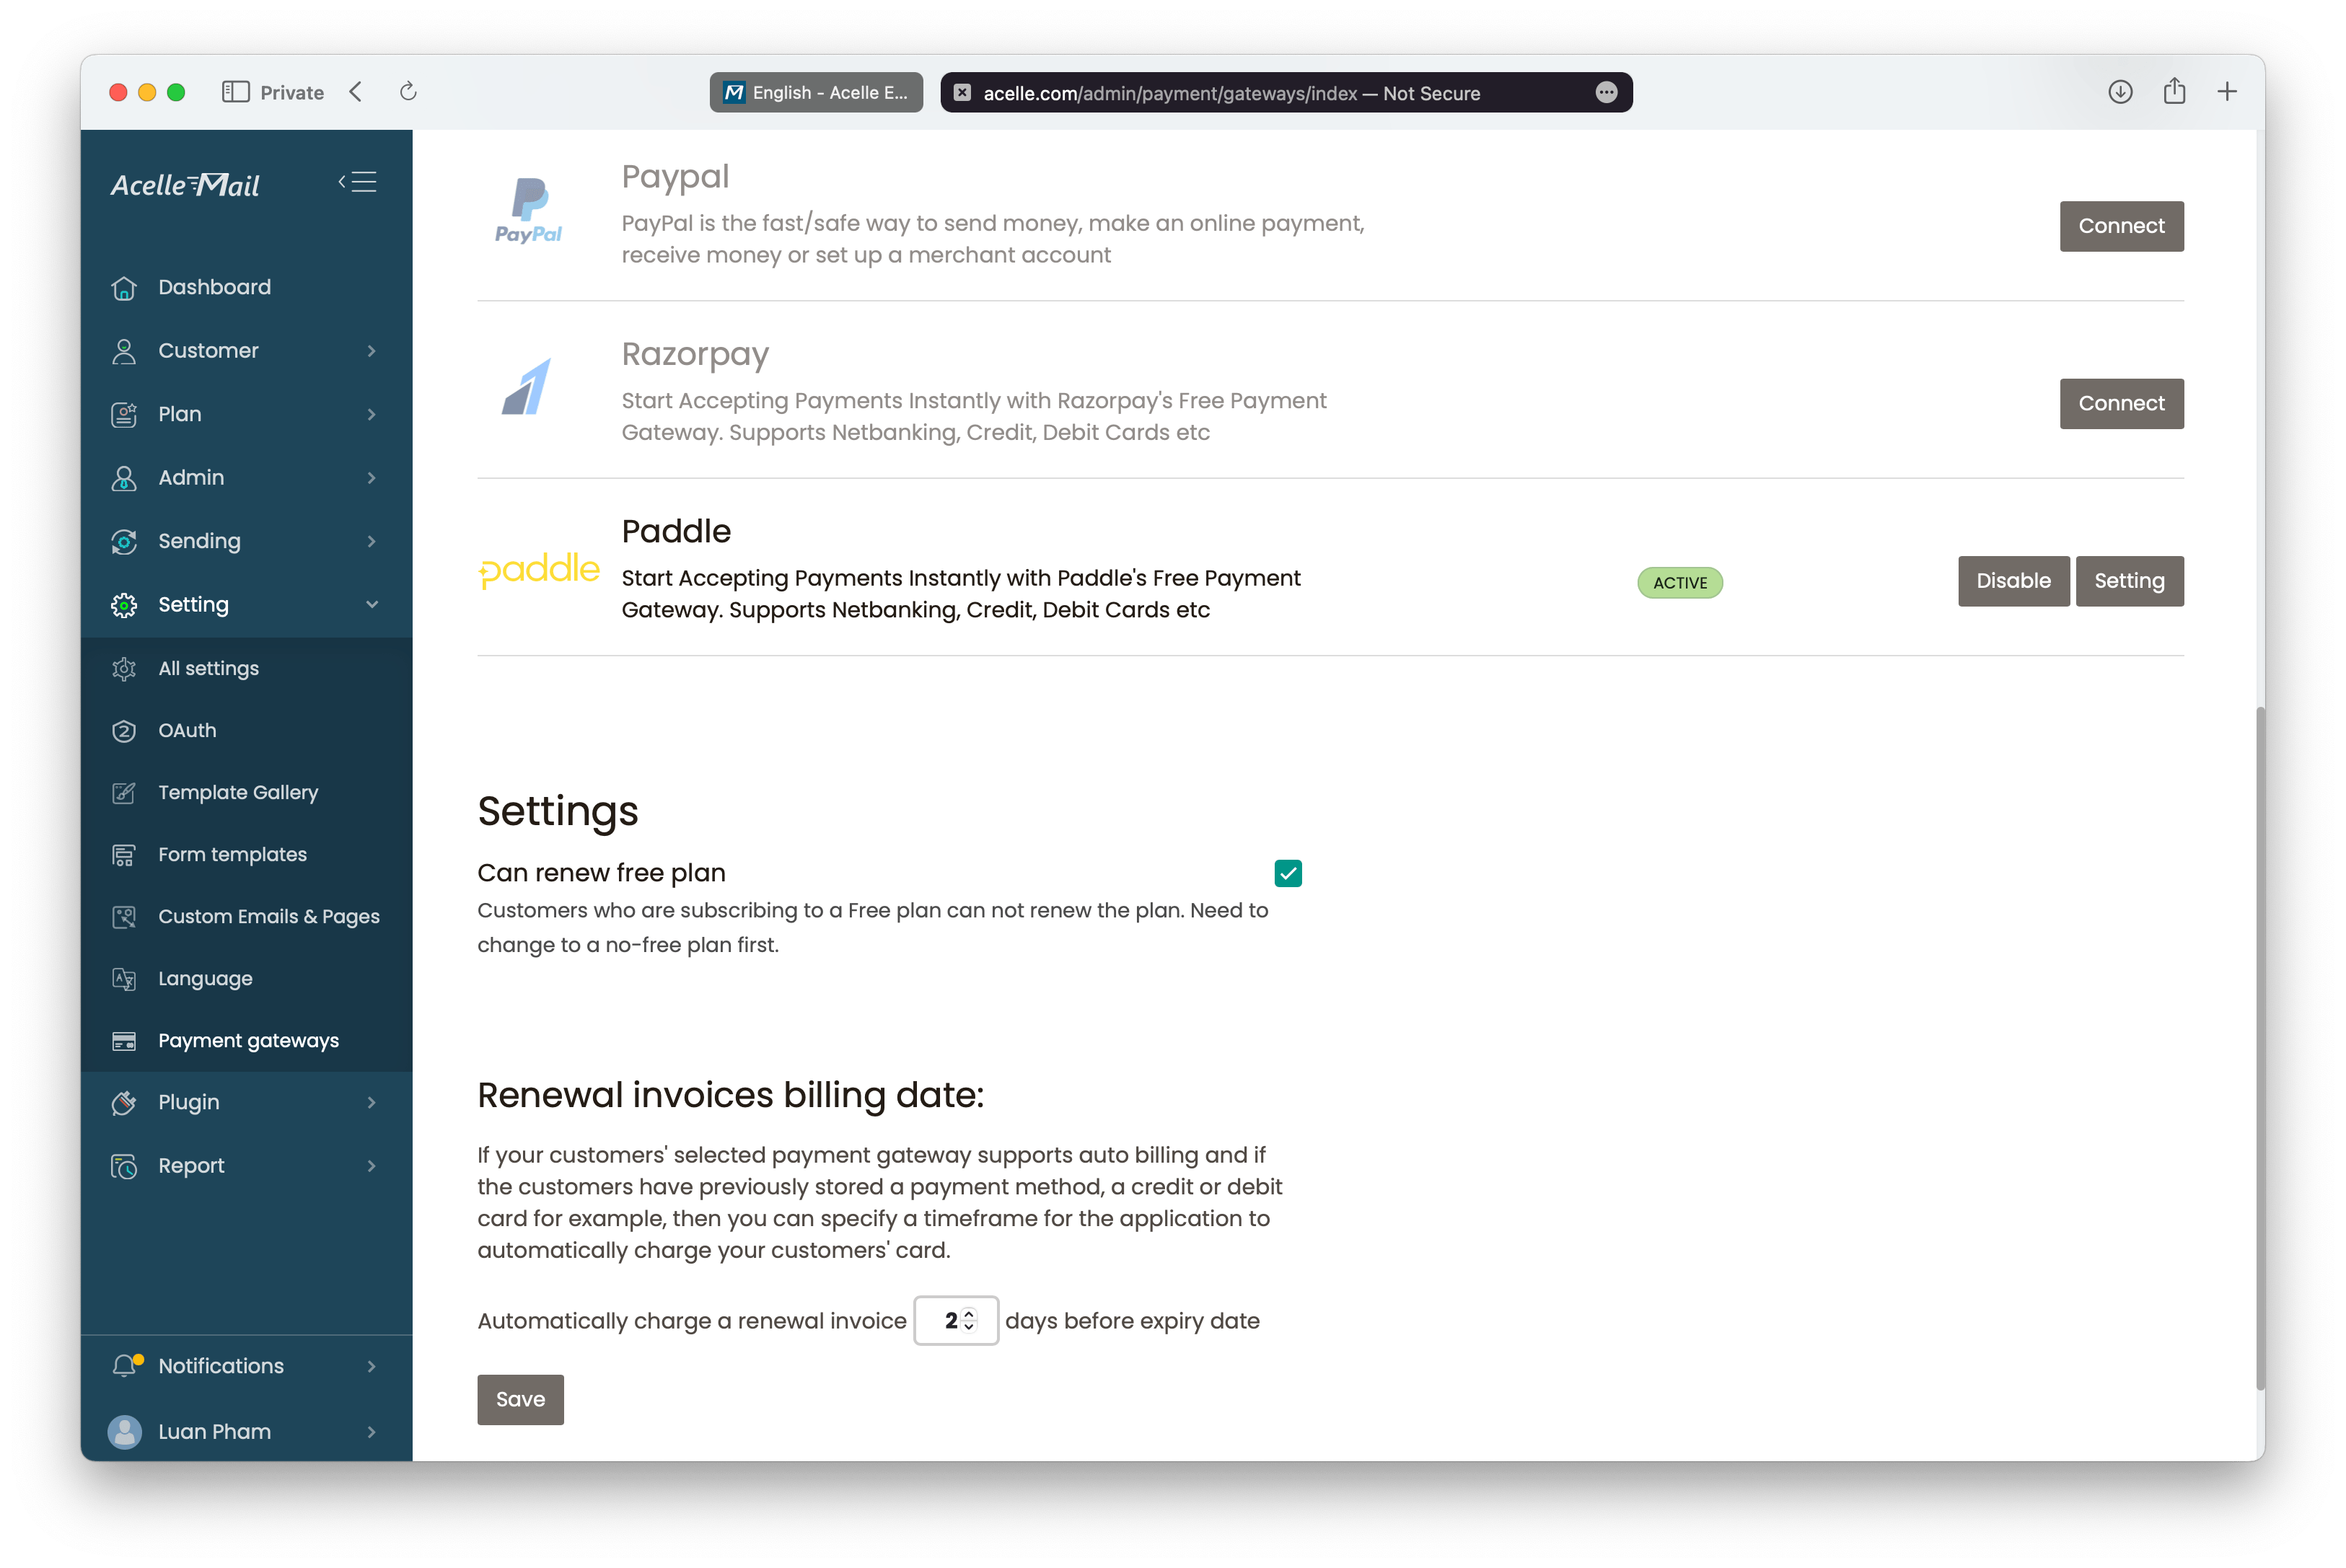Toggle the Can renew free plan checkbox

(1288, 873)
